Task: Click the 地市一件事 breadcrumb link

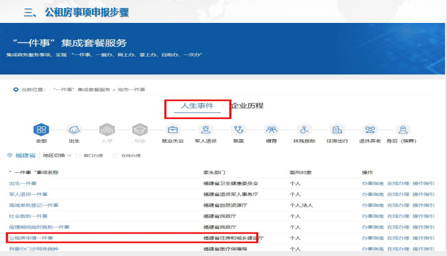Action: pyautogui.click(x=131, y=90)
